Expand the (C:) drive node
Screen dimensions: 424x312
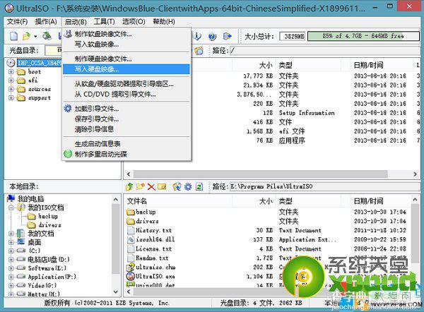pos(11,251)
